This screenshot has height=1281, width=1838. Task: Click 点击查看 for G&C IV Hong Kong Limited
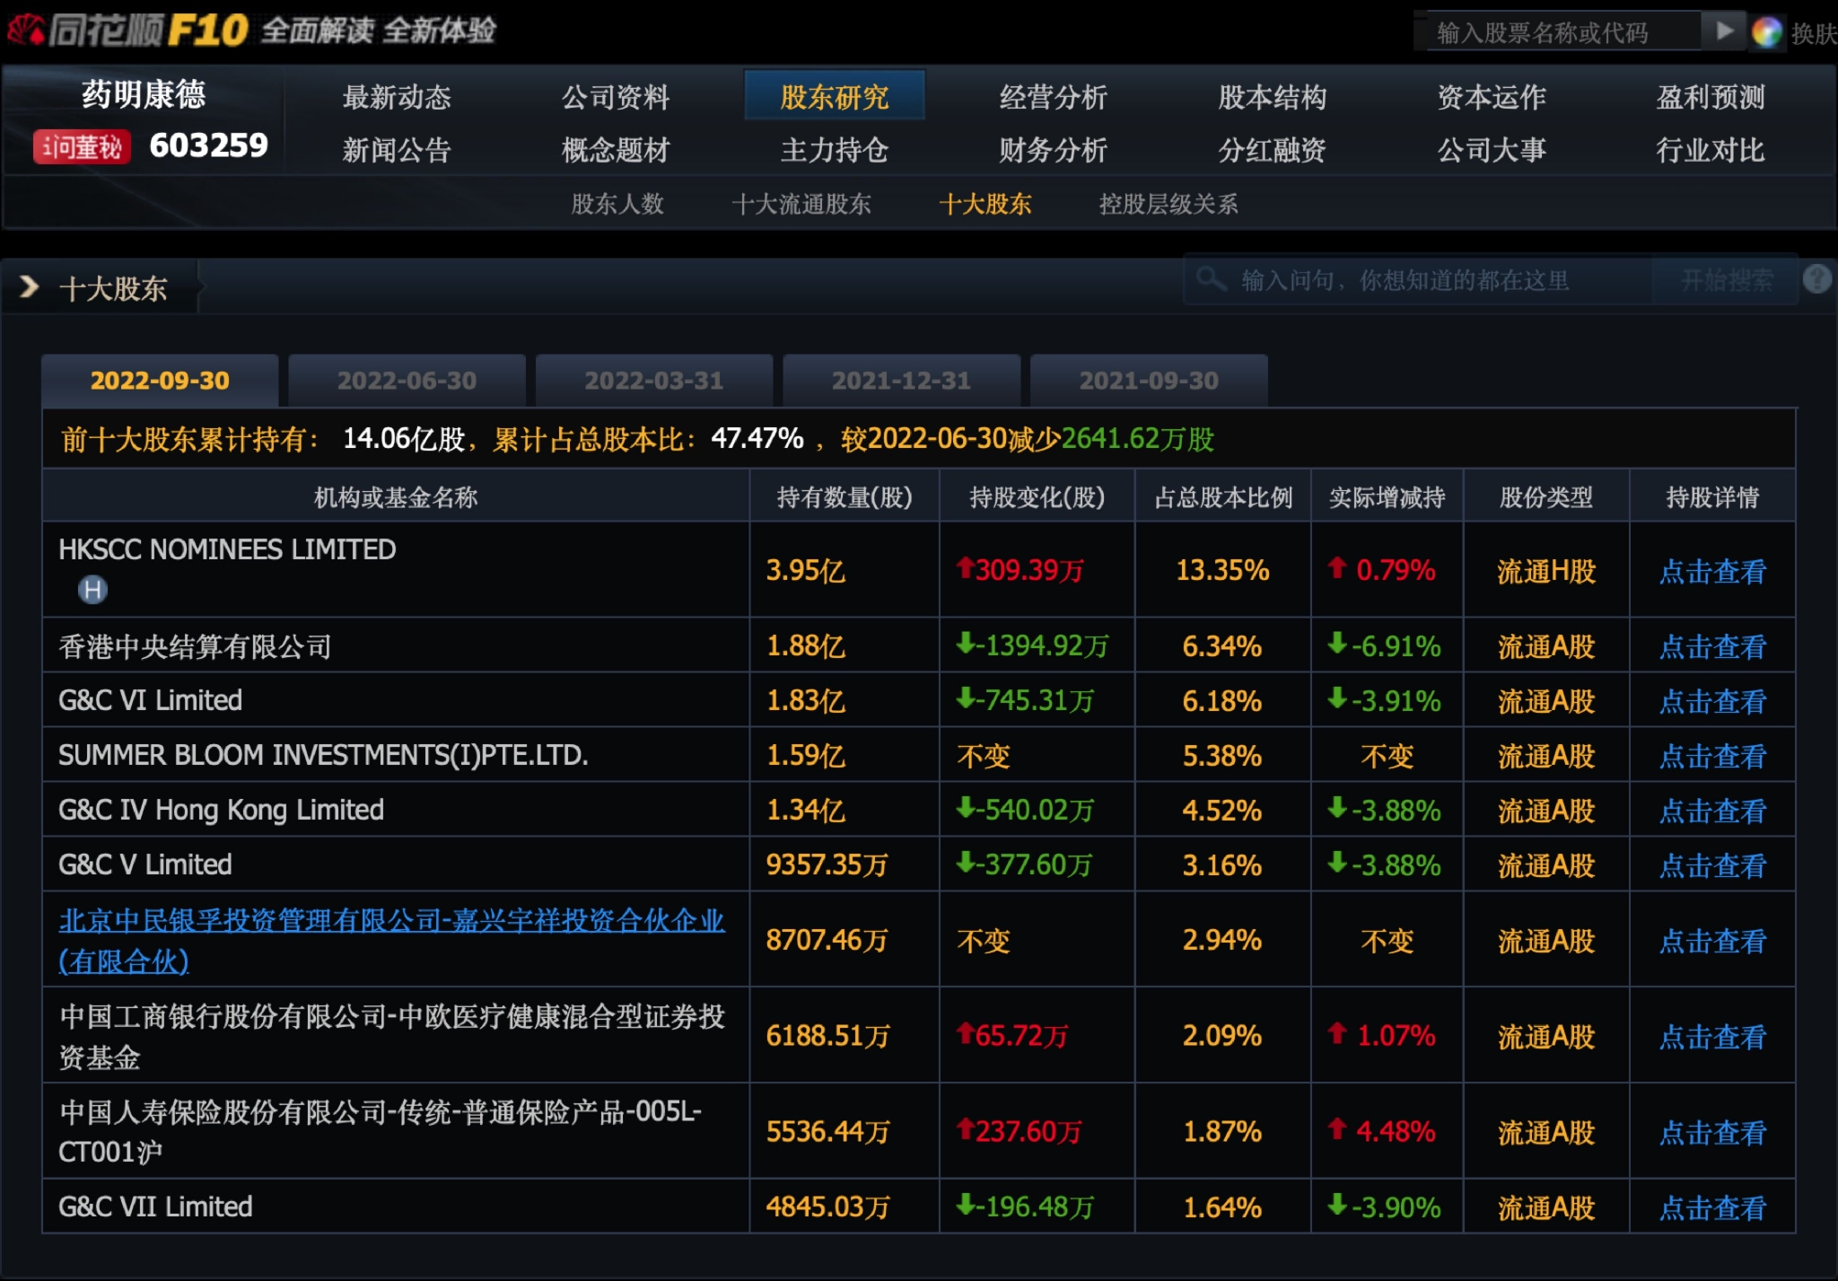click(1712, 811)
